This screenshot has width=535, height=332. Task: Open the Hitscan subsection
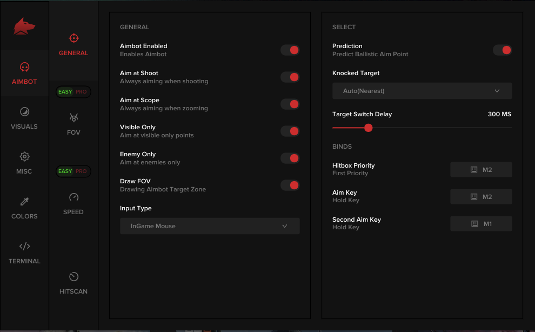click(73, 283)
